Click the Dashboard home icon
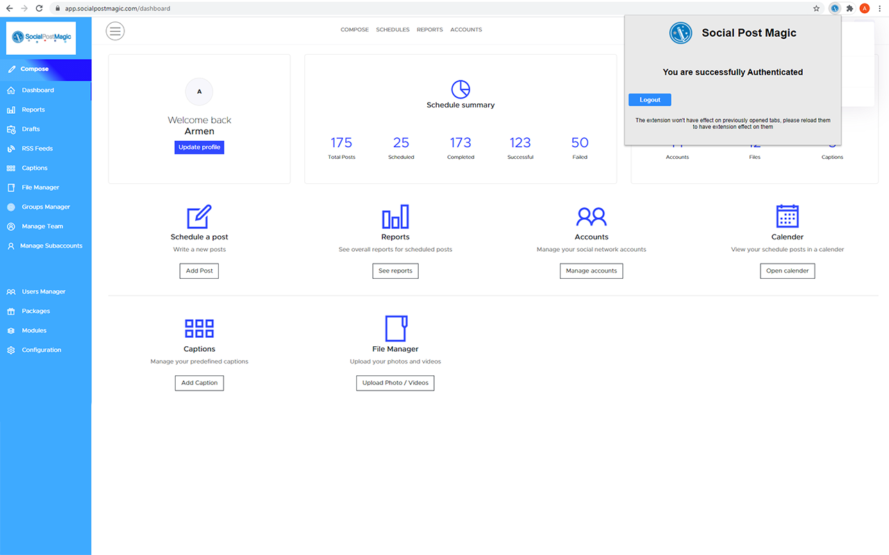The width and height of the screenshot is (889, 555). pyautogui.click(x=11, y=90)
